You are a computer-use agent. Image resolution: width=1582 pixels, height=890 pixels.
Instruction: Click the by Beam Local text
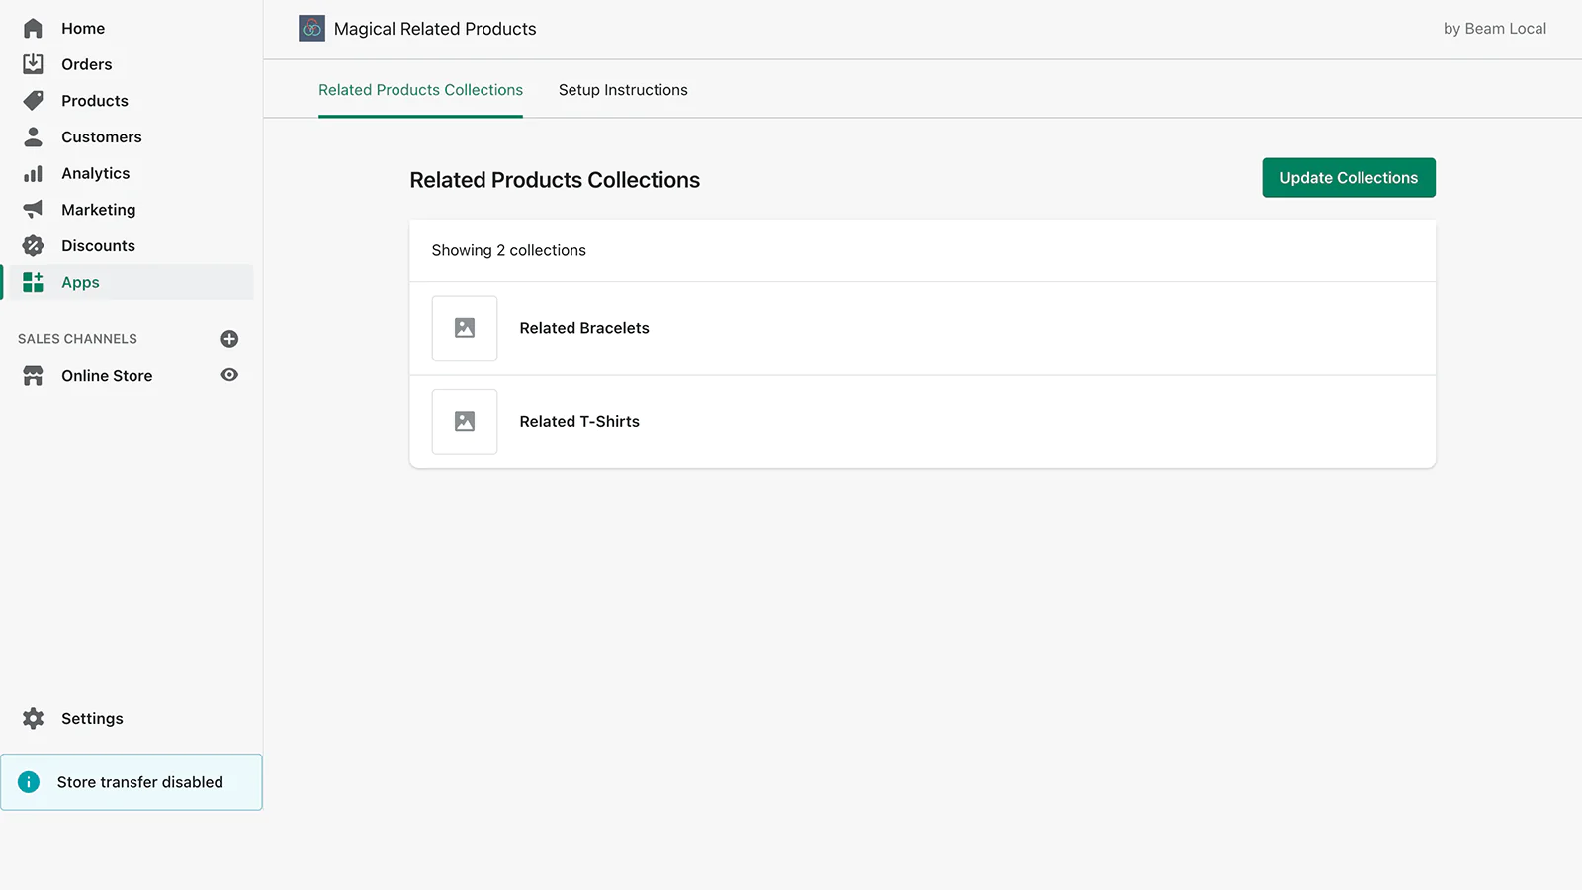[x=1495, y=29]
